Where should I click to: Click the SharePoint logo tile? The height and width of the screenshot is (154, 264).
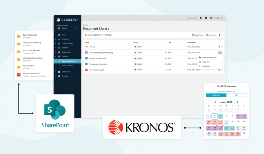(x=55, y=113)
